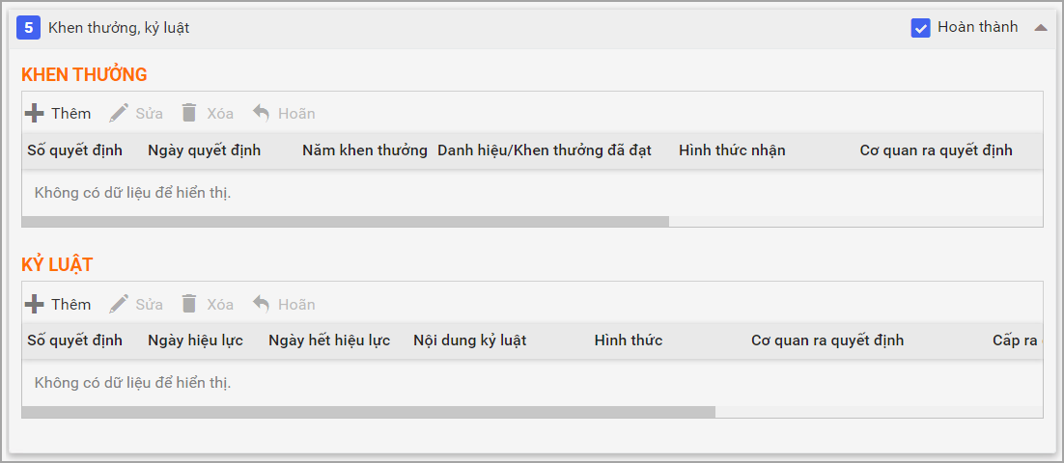Click Cơ quan ra quyết định header in Kỷ luật
Viewport: 1064px width, 463px height.
827,340
